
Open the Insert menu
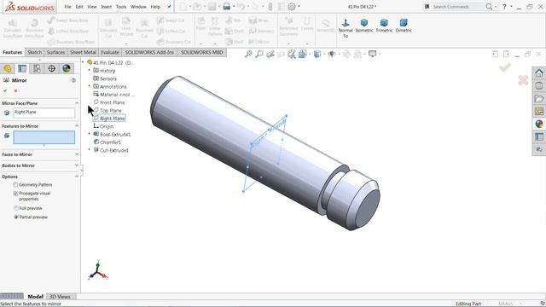[106, 7]
